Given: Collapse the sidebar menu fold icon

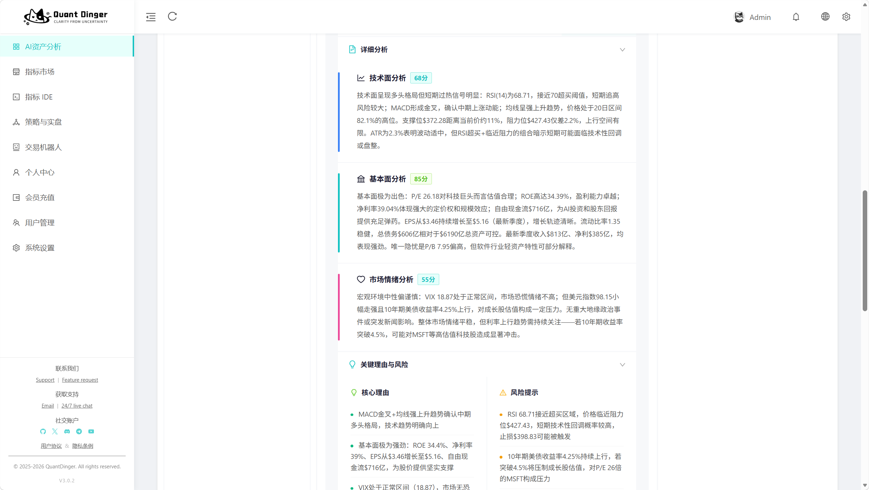Looking at the screenshot, I should pyautogui.click(x=151, y=17).
